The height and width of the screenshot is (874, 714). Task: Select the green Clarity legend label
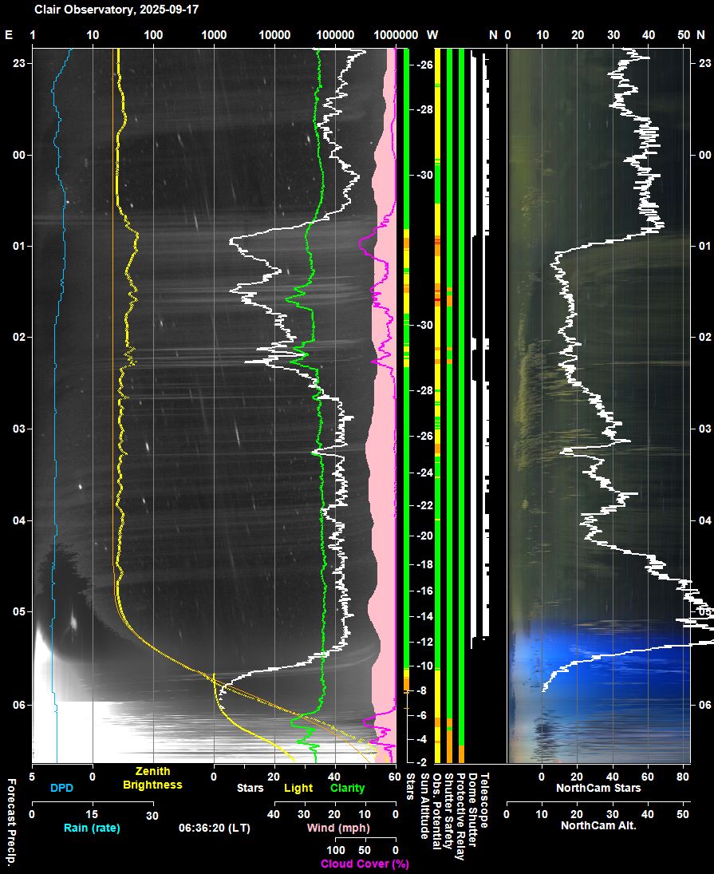coord(347,788)
